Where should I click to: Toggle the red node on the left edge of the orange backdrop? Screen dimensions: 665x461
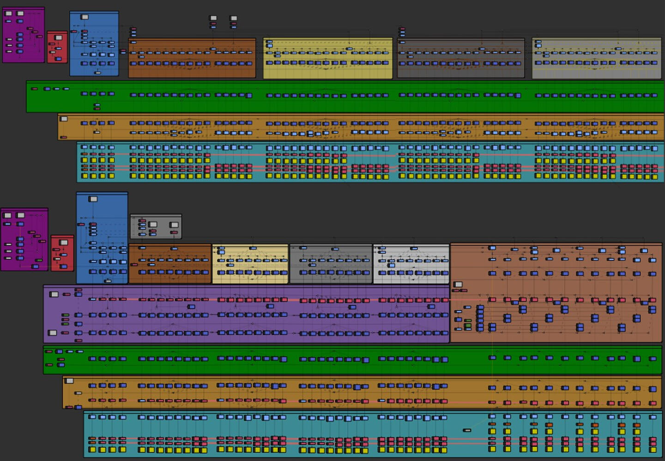click(63, 137)
